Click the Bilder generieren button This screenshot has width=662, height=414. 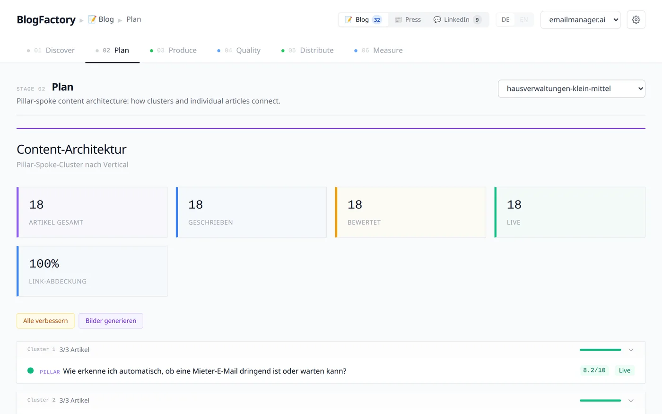coord(111,321)
